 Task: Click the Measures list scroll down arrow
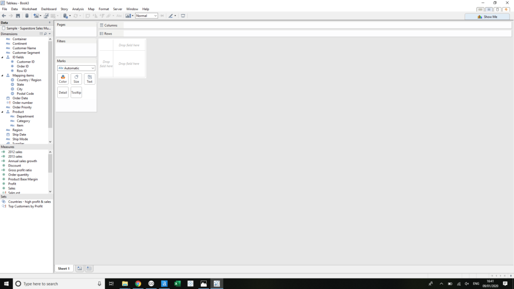pyautogui.click(x=50, y=192)
